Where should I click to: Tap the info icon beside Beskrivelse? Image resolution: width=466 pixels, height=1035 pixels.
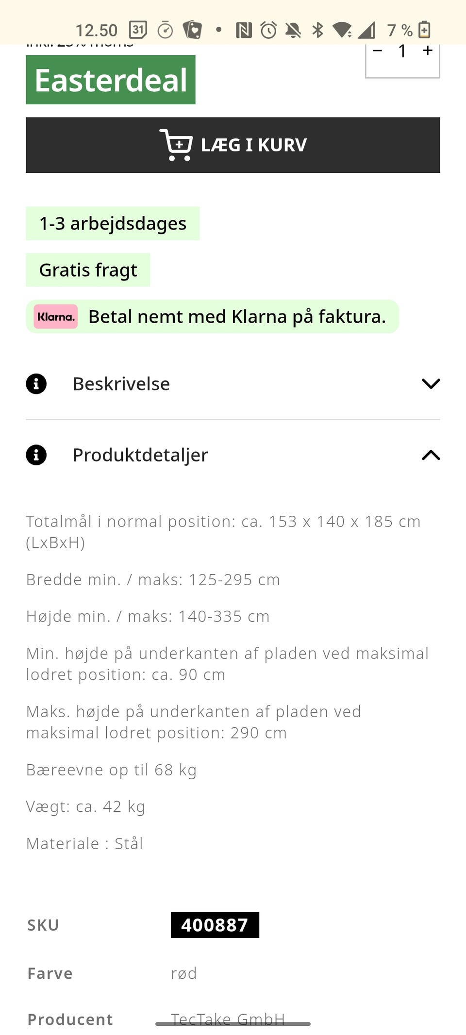[36, 384]
